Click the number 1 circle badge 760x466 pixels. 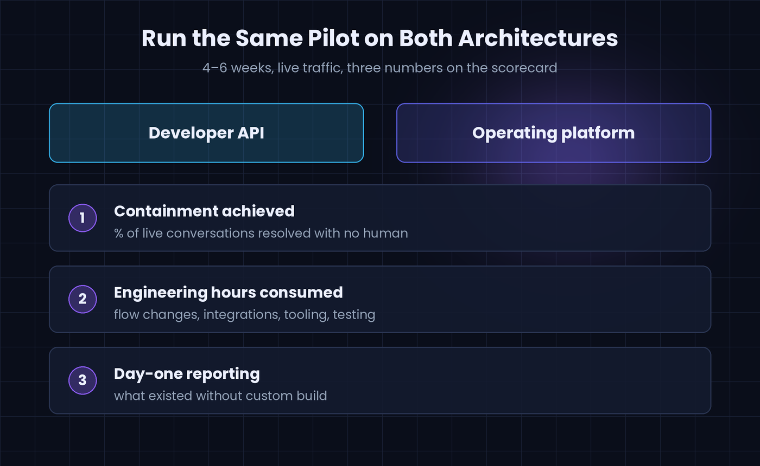click(x=83, y=218)
